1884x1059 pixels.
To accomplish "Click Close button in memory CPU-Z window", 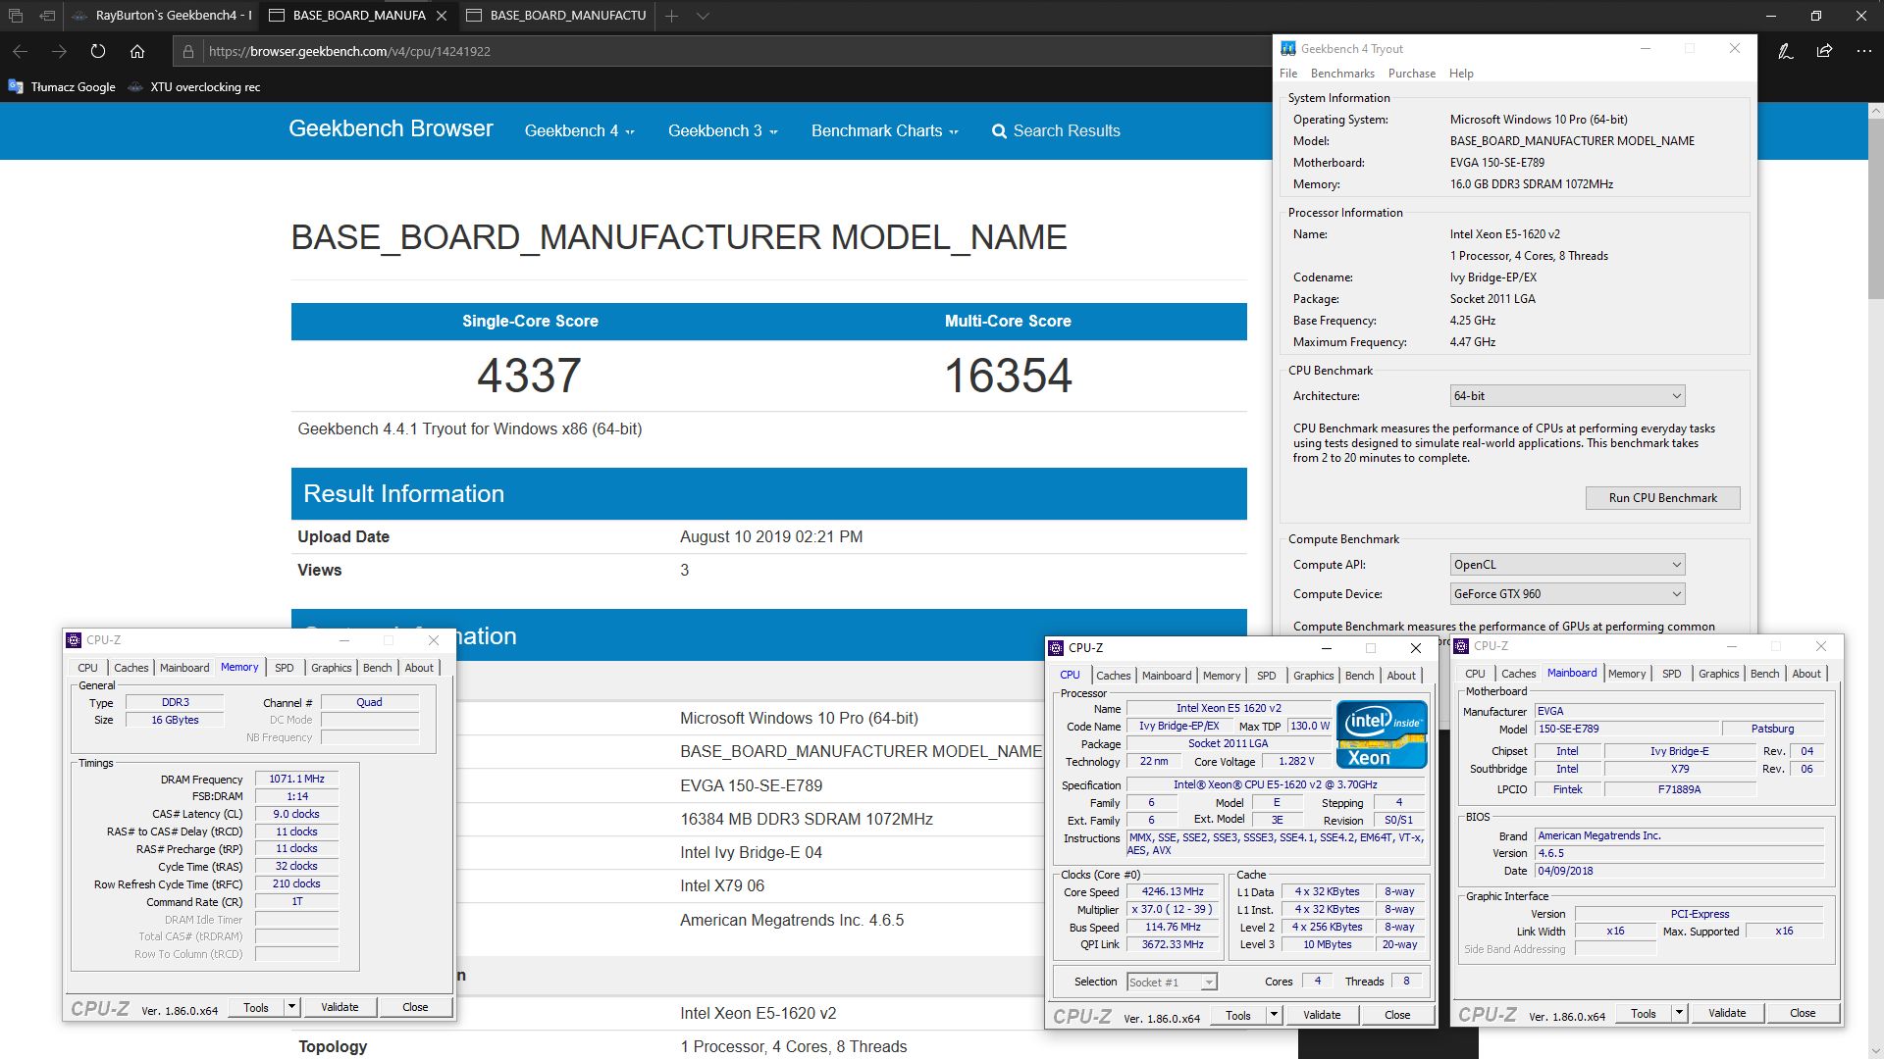I will pos(415,1007).
